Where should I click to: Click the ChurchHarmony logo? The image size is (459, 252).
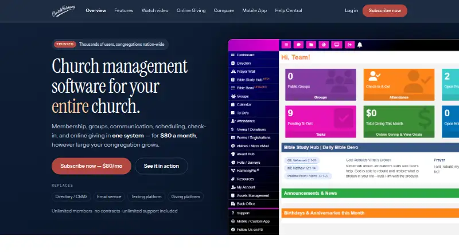[64, 11]
